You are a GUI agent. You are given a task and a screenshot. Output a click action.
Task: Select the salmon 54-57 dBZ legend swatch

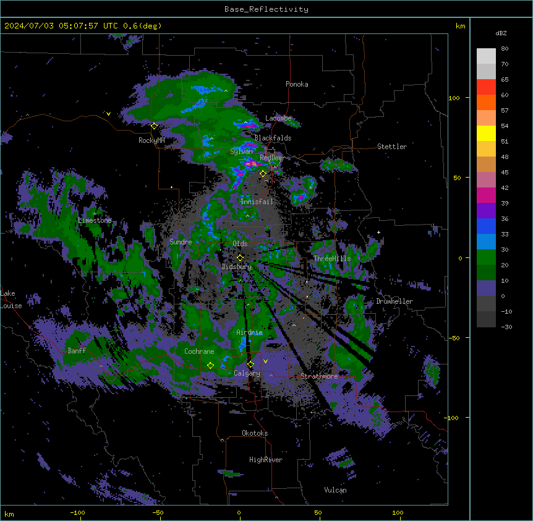486,118
